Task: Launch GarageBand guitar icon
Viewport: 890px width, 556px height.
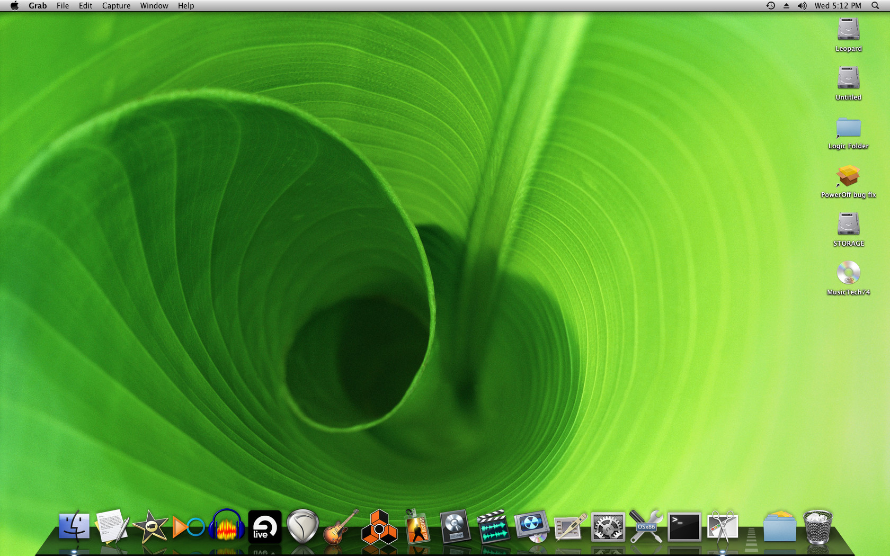Action: [x=341, y=527]
